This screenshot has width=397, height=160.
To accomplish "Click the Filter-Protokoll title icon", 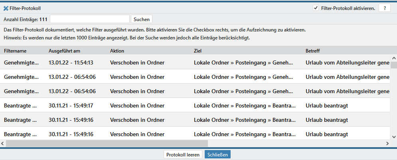I will pos(6,8).
